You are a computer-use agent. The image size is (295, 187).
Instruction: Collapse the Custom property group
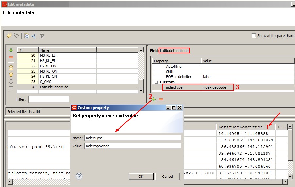pos(156,82)
